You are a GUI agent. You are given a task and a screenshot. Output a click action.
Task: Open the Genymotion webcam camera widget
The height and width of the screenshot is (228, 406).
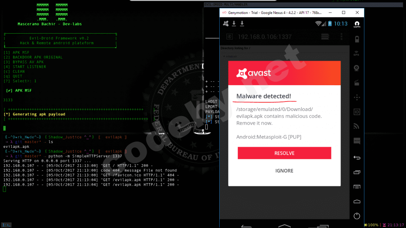(356, 68)
